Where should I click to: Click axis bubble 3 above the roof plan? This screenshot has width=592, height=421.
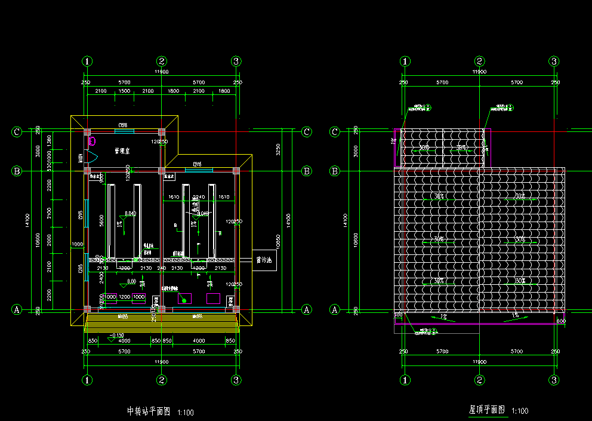coord(554,61)
